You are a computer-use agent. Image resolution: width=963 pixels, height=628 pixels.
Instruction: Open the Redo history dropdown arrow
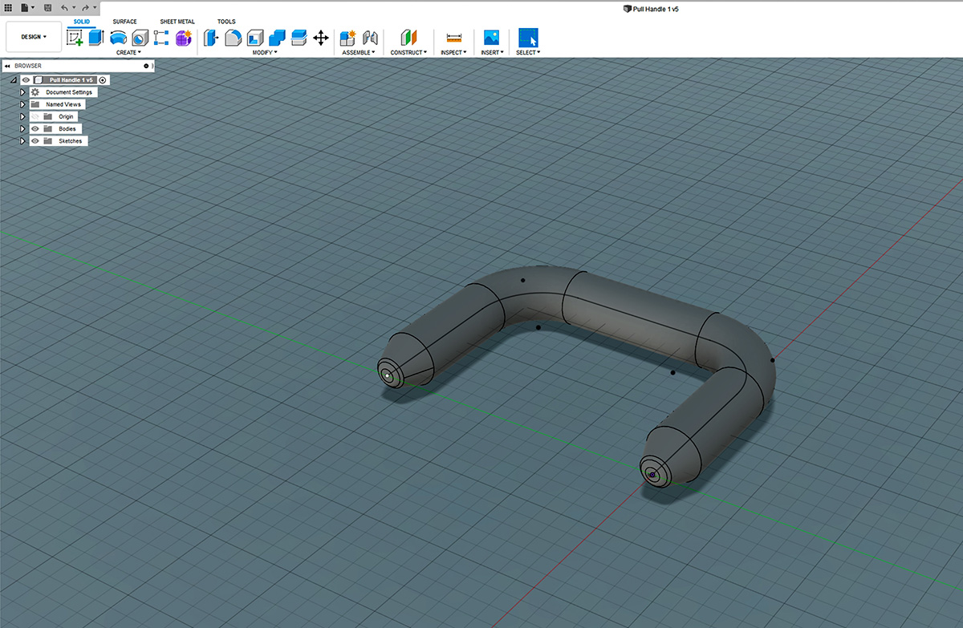tap(95, 8)
